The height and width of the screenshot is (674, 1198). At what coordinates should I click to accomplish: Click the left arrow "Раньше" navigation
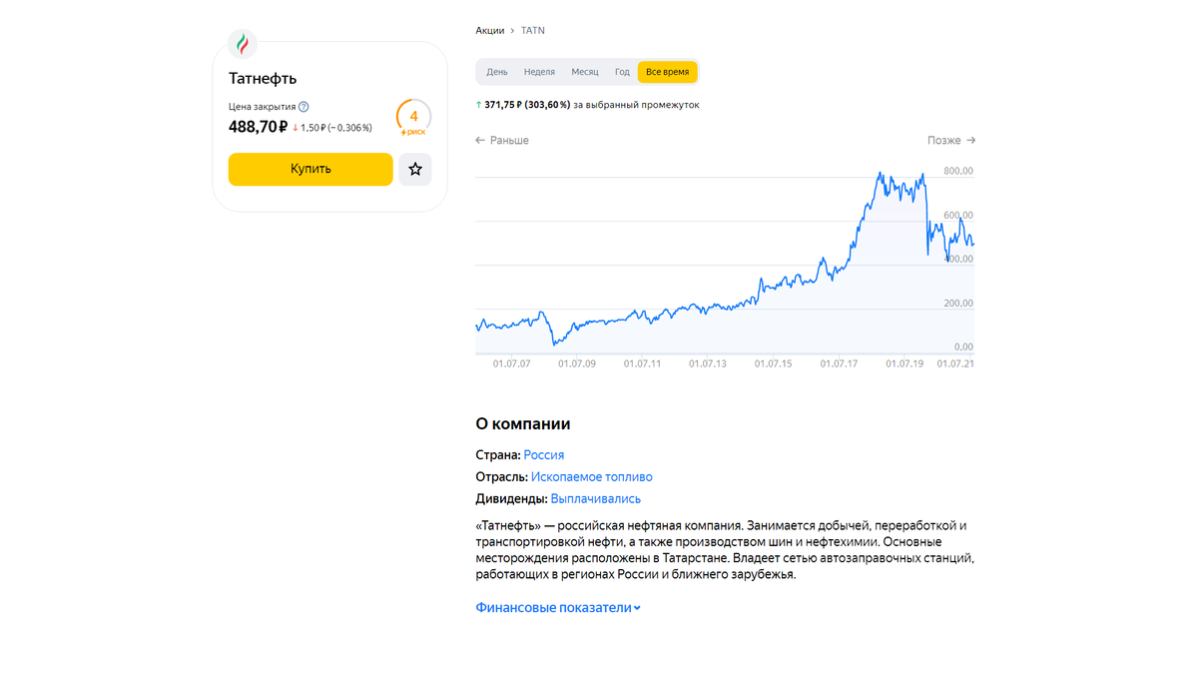click(x=502, y=141)
